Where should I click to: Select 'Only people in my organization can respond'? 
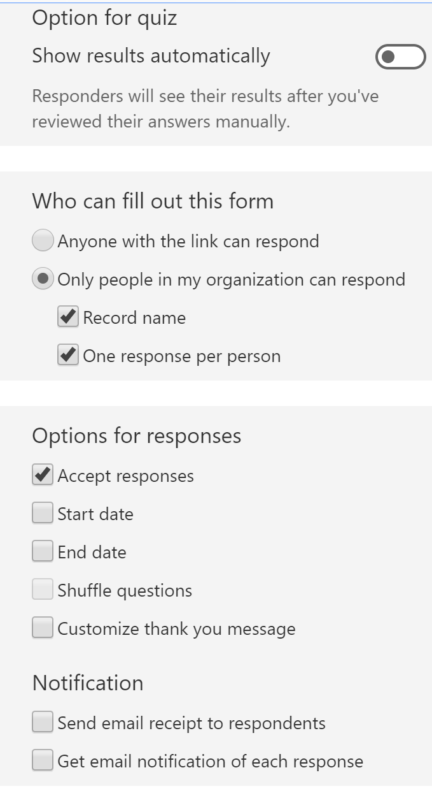click(x=42, y=279)
